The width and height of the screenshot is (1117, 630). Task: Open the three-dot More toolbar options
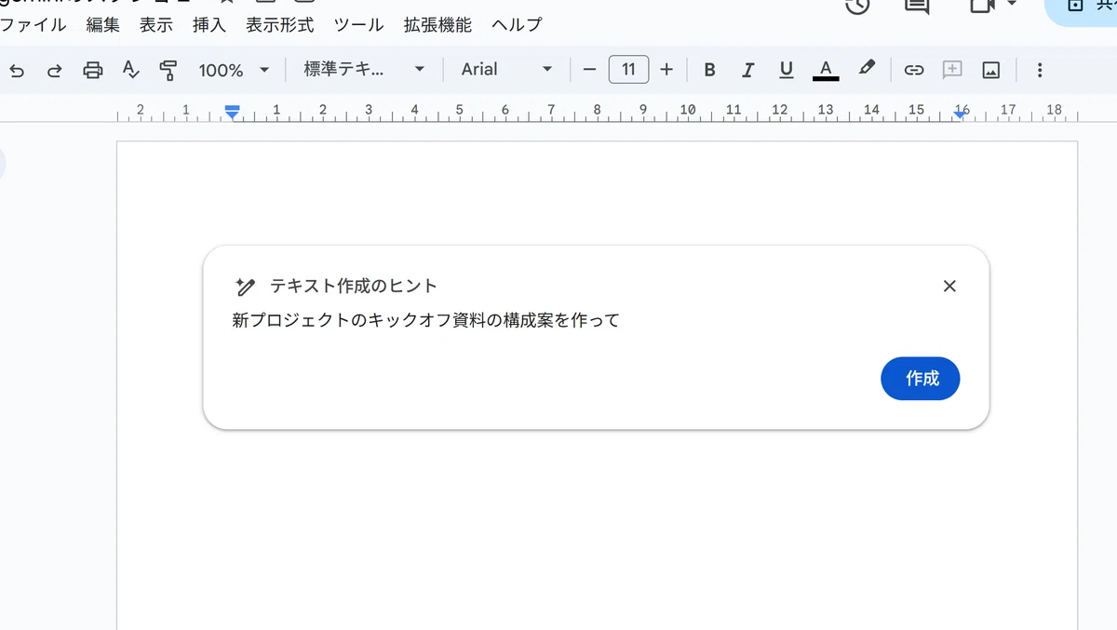click(1040, 70)
